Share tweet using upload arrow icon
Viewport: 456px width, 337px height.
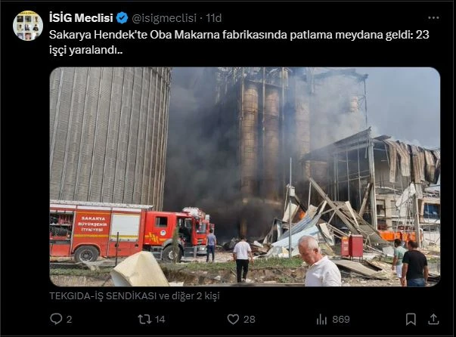(x=433, y=319)
